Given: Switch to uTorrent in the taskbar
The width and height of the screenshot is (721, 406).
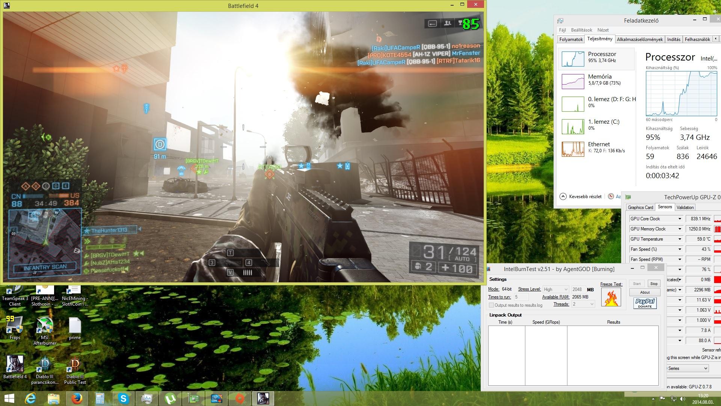Looking at the screenshot, I should click(x=170, y=398).
